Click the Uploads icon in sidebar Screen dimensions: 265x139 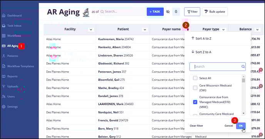3,87
